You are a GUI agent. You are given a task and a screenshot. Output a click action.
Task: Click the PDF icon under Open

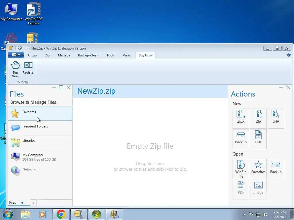click(x=241, y=189)
